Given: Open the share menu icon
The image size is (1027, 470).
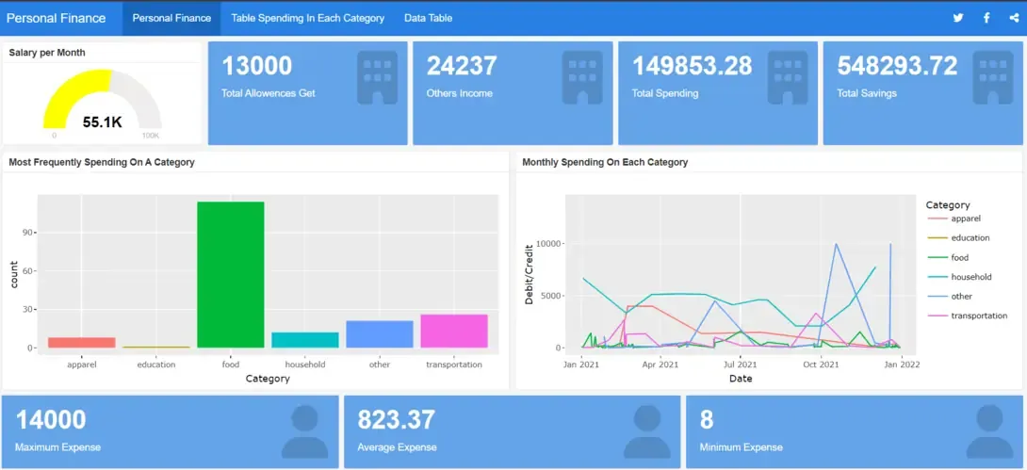Looking at the screenshot, I should tap(1014, 18).
